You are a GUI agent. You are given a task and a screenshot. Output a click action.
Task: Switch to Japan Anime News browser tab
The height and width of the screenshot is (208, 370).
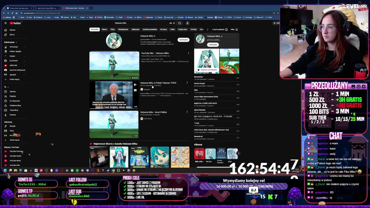tap(47, 8)
